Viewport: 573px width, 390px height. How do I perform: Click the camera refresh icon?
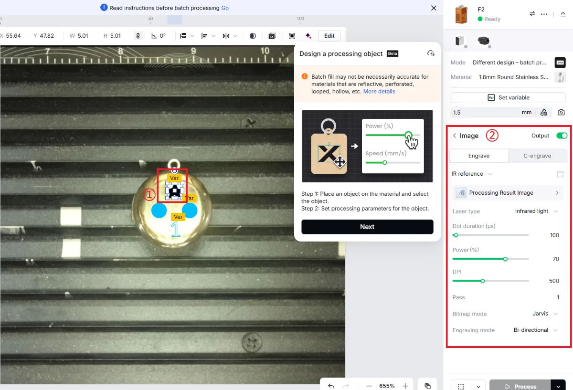click(x=561, y=113)
